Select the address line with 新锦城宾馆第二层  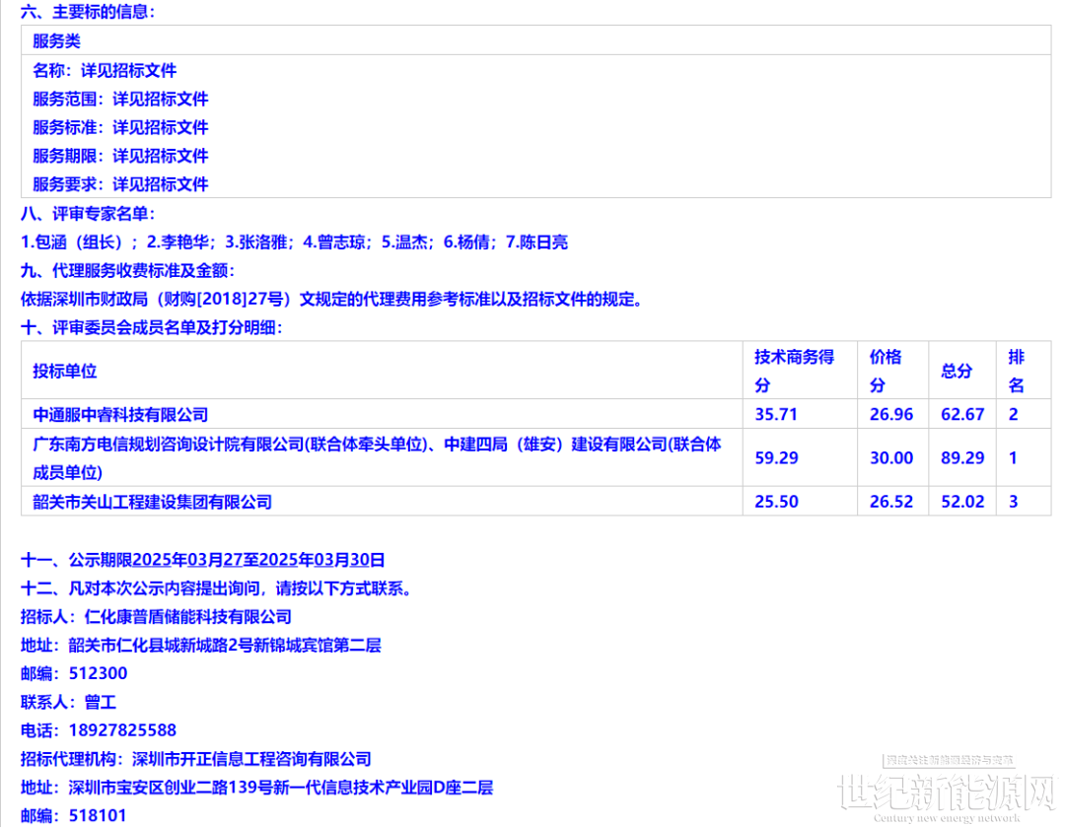(x=200, y=646)
